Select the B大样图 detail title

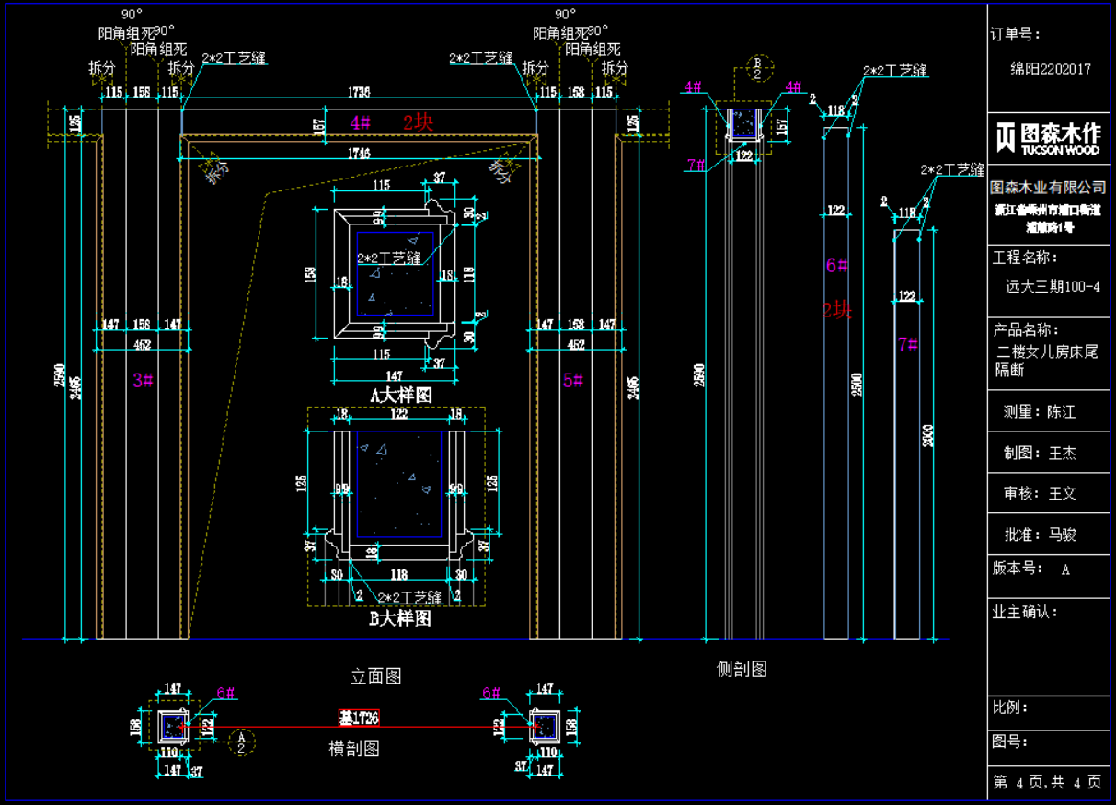click(x=400, y=619)
